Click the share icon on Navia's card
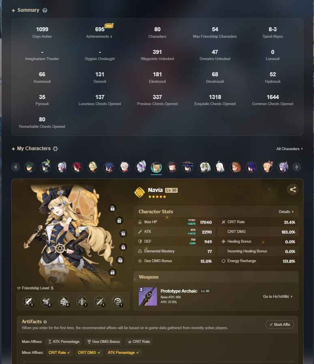Viewport: 314px width, 364px height. coord(292,190)
